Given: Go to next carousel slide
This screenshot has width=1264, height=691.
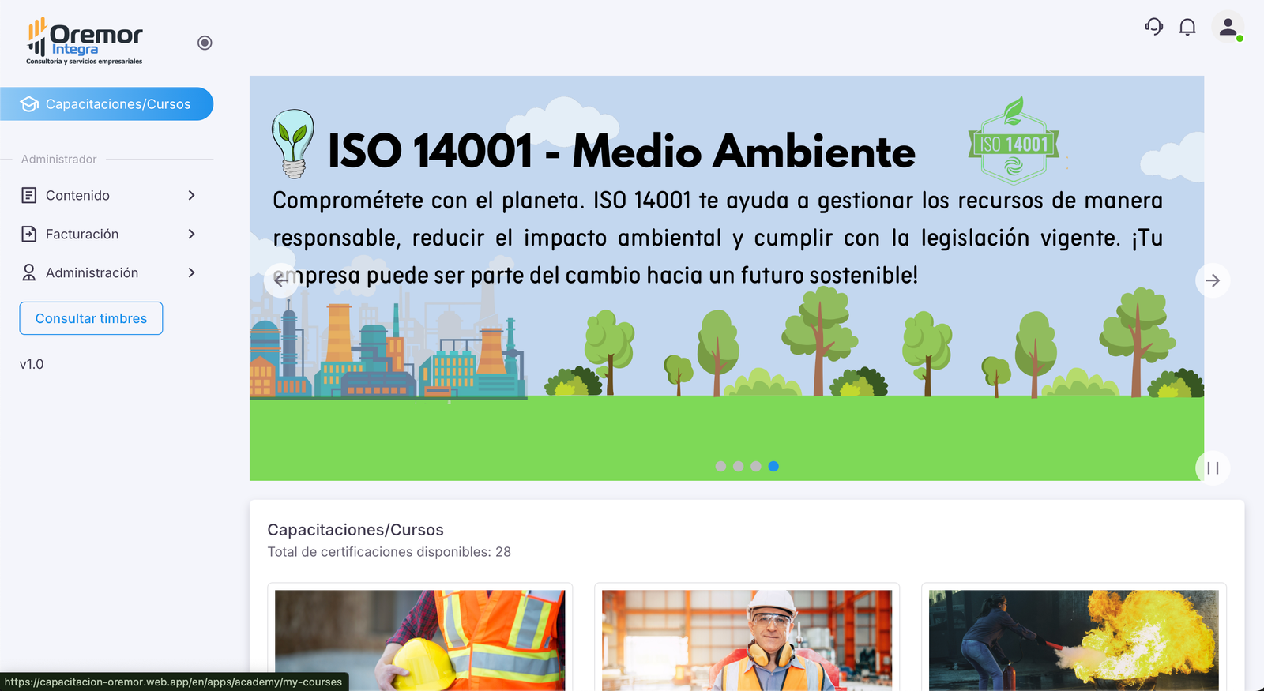Looking at the screenshot, I should (1213, 280).
